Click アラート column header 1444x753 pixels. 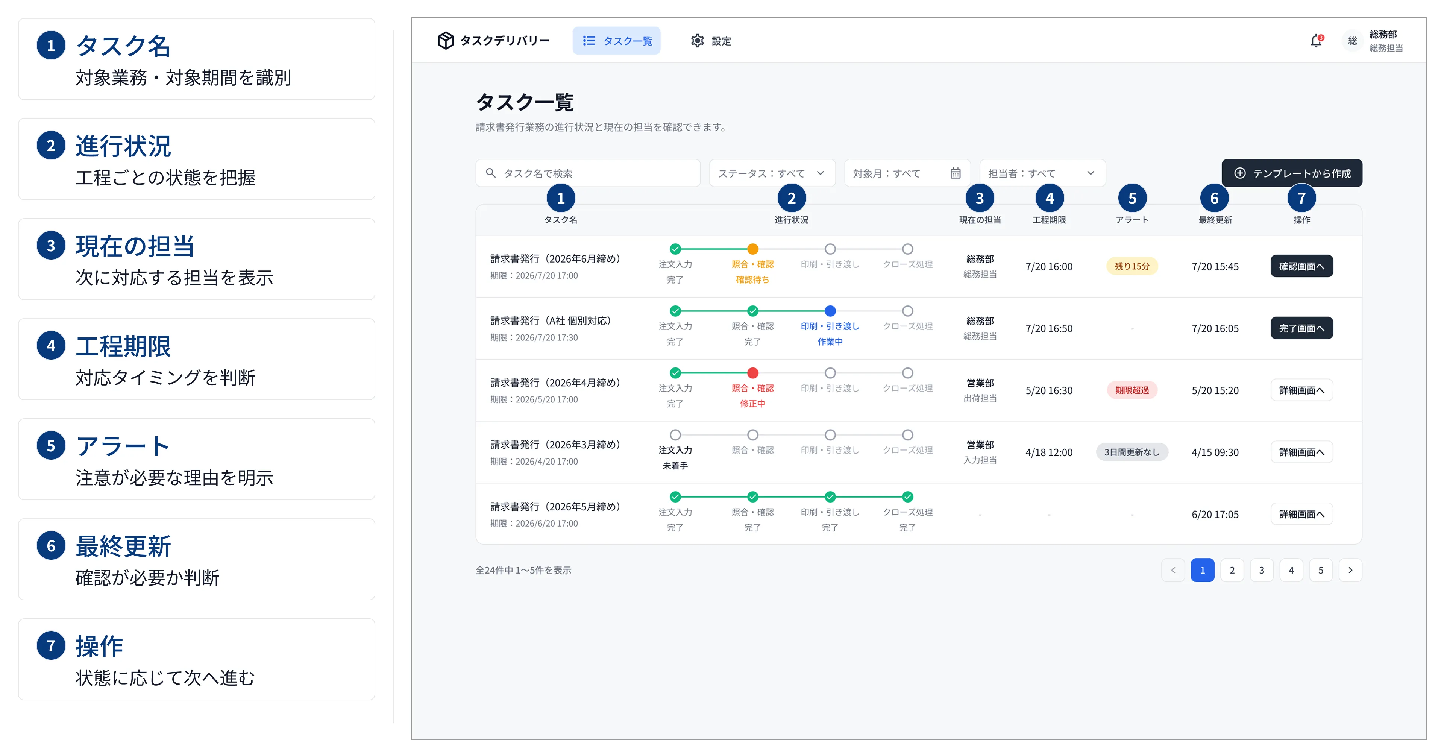pos(1132,220)
